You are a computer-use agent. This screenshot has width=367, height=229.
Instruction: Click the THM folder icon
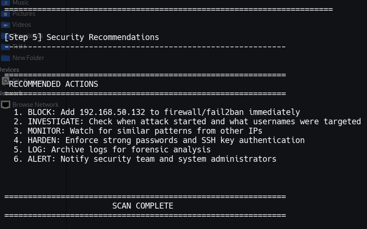point(6,47)
